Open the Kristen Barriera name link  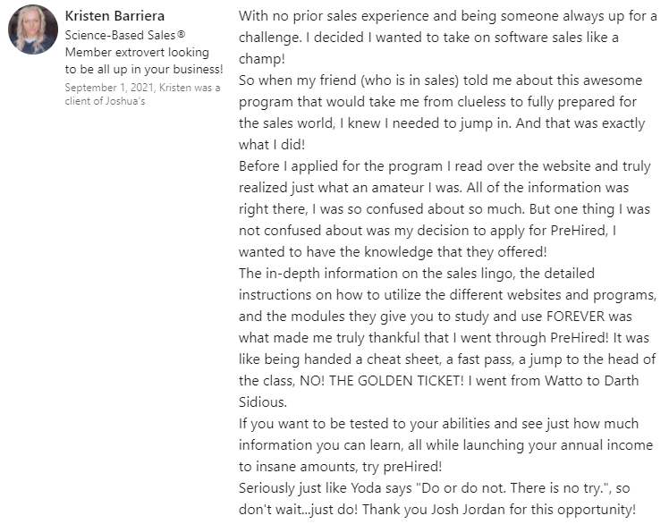115,15
